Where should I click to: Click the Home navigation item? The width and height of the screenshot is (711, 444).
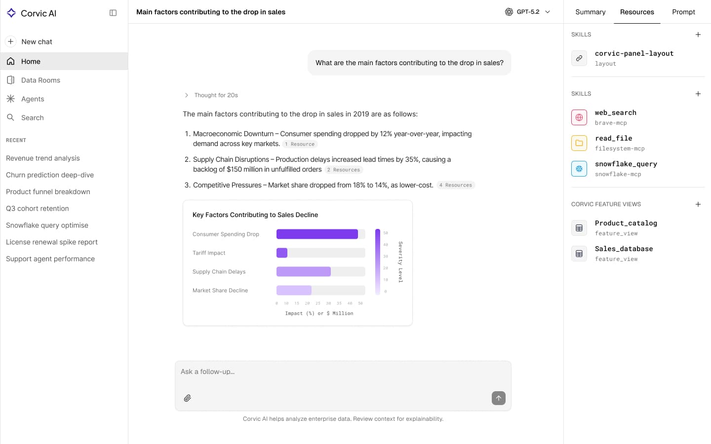(x=31, y=61)
